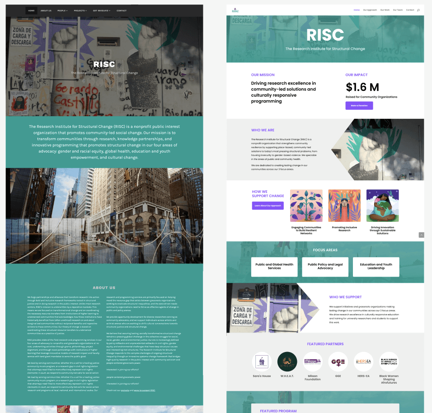
Task: Expand the GET INVOLVED dropdown
Action: coord(101,10)
